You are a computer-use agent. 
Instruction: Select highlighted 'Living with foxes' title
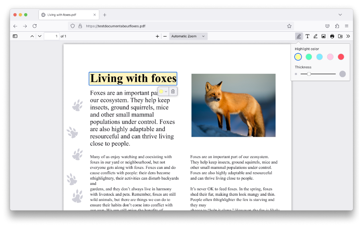pos(133,79)
